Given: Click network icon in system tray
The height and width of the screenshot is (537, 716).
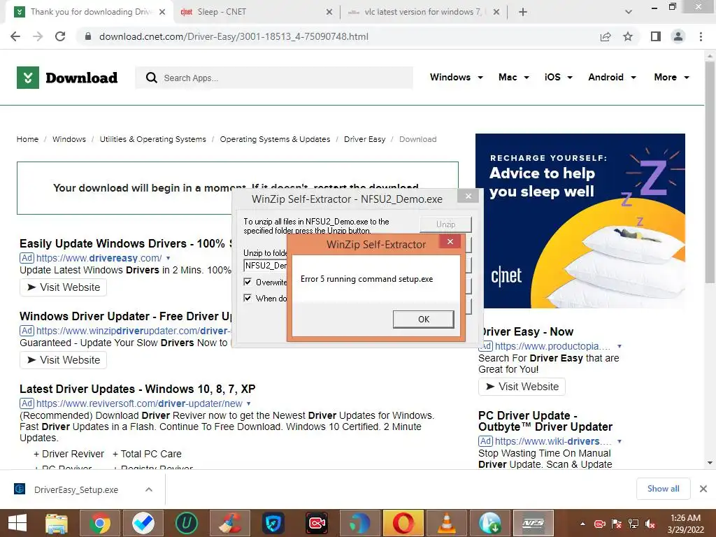Looking at the screenshot, I should click(x=633, y=524).
